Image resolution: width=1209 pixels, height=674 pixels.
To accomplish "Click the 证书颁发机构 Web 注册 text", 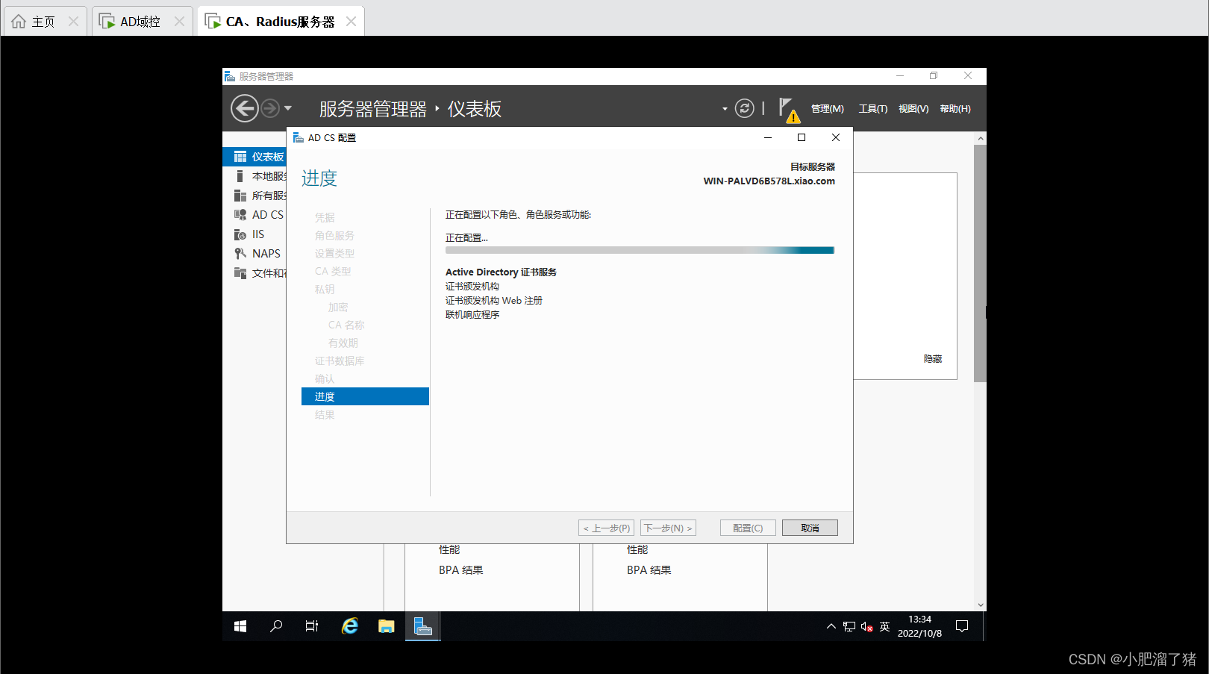I will [494, 300].
